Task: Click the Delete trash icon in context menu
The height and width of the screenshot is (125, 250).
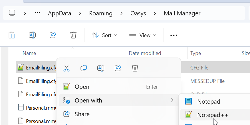Action: [135, 68]
